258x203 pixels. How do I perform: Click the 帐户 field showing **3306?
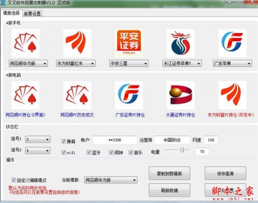click(115, 140)
